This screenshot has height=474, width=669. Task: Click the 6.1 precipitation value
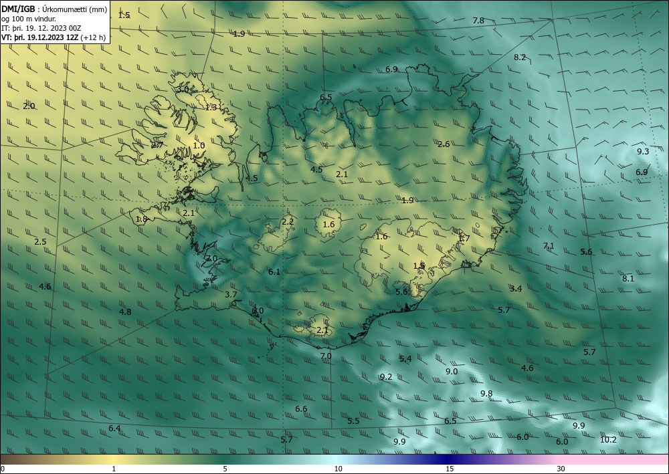point(274,271)
